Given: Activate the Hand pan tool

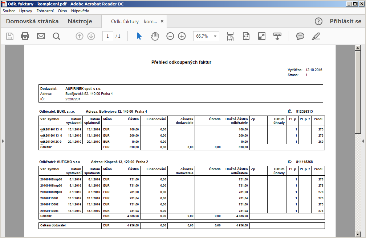Looking at the screenshot, I should coord(155,36).
